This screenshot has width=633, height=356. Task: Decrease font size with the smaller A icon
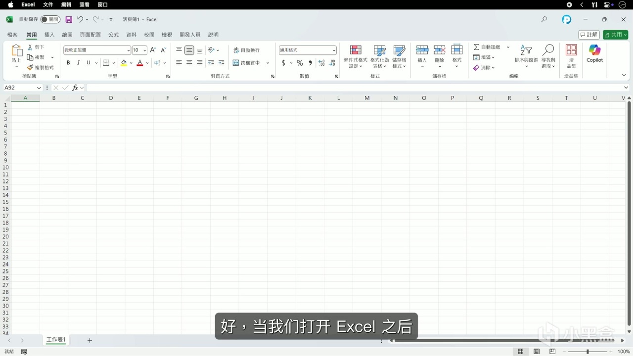[163, 50]
